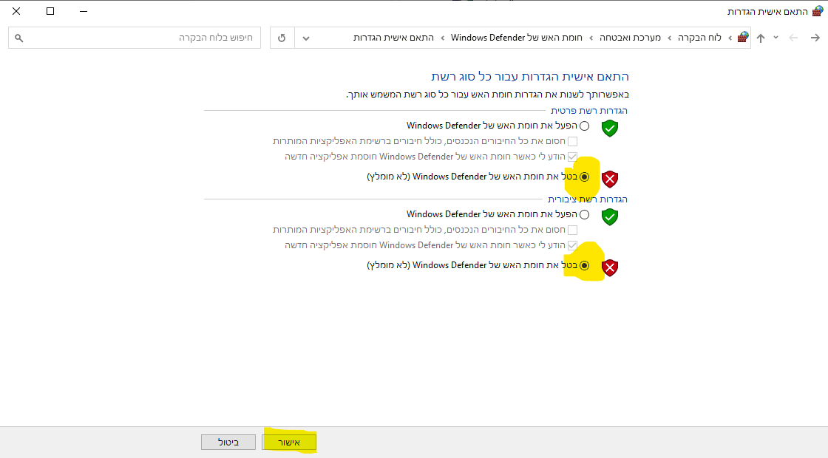Close the customize settings window
Screen dimensions: 828x458
(x=16, y=11)
